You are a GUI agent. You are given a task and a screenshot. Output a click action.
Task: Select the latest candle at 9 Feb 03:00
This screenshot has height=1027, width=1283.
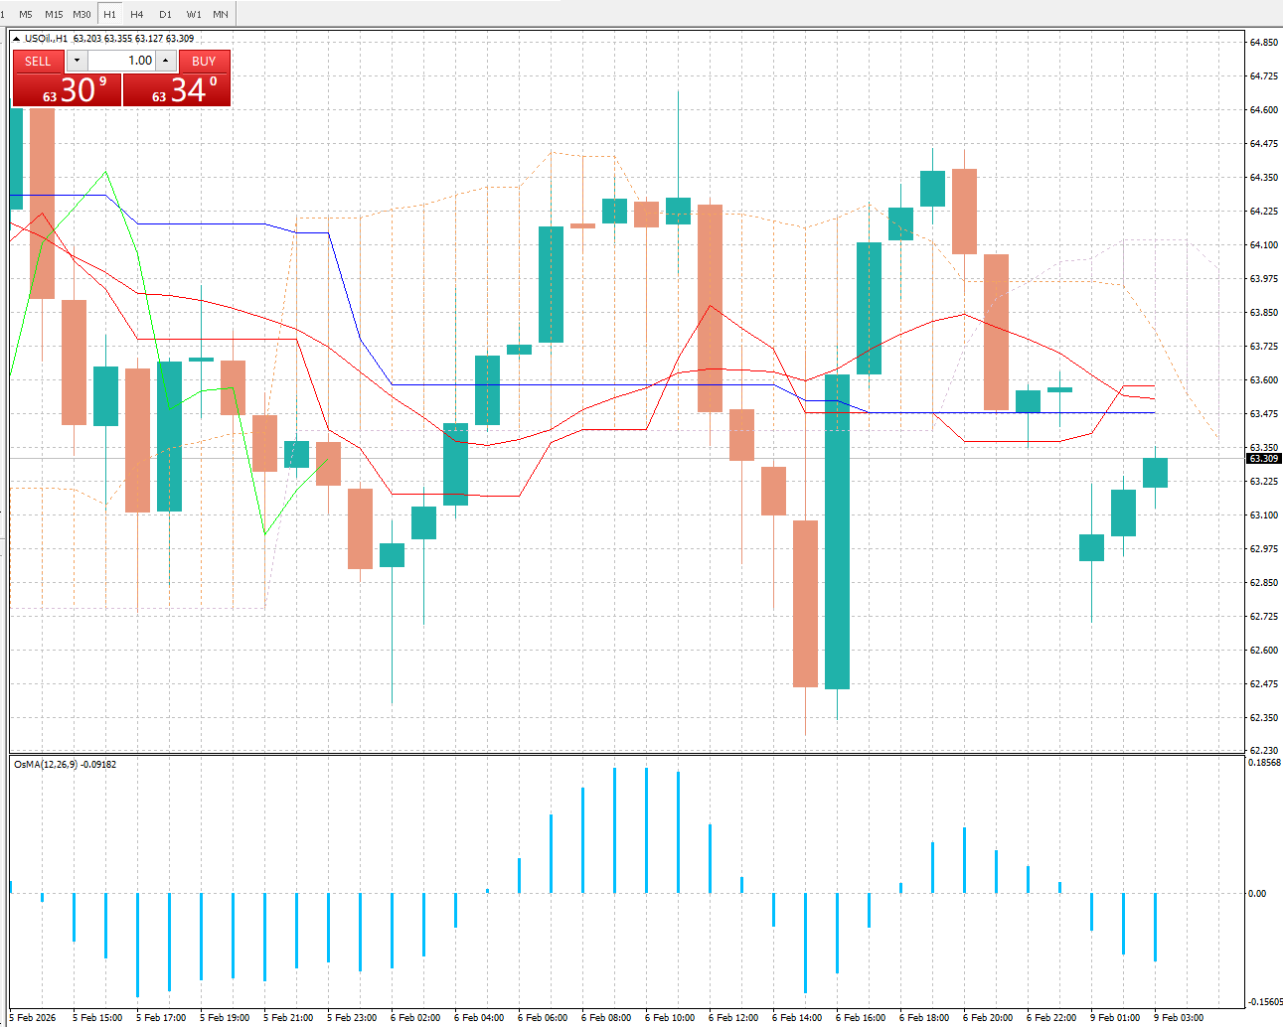(x=1155, y=473)
